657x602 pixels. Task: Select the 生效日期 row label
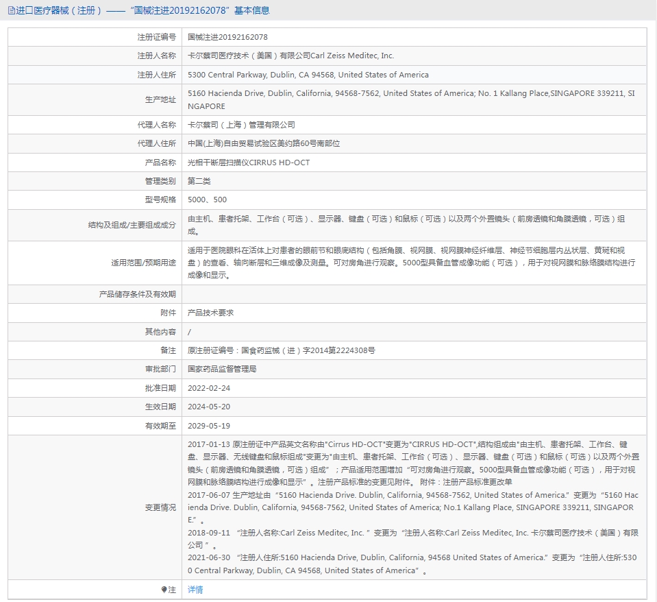coord(160,407)
